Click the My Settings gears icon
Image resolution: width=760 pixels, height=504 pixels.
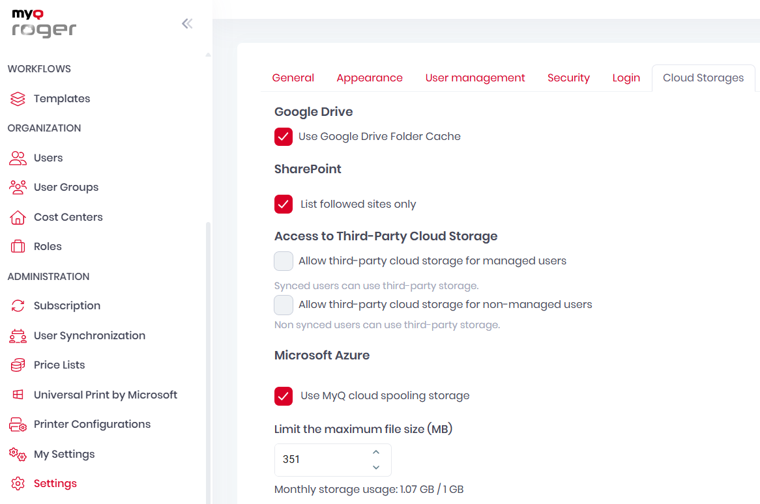coord(18,455)
